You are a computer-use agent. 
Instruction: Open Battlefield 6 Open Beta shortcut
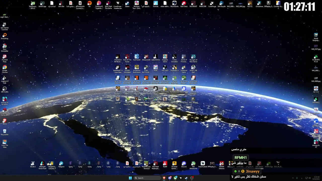tap(118, 69)
